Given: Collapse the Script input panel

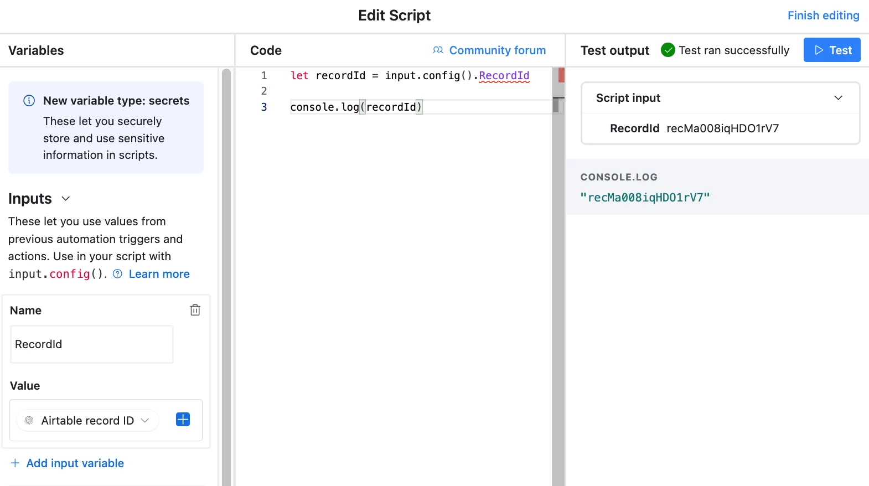Looking at the screenshot, I should pyautogui.click(x=838, y=98).
